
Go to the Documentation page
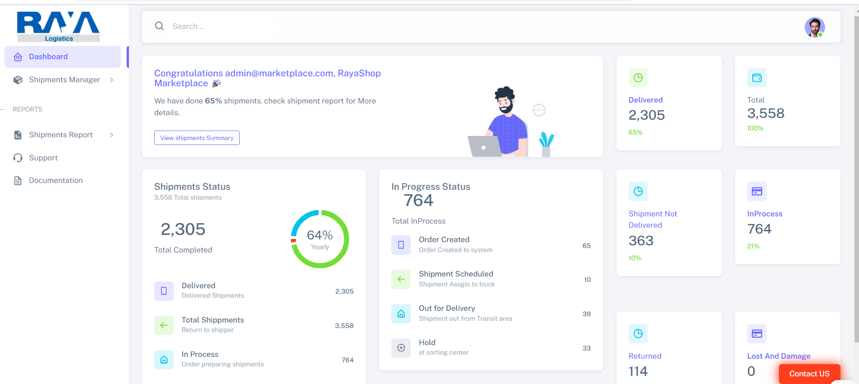click(56, 181)
